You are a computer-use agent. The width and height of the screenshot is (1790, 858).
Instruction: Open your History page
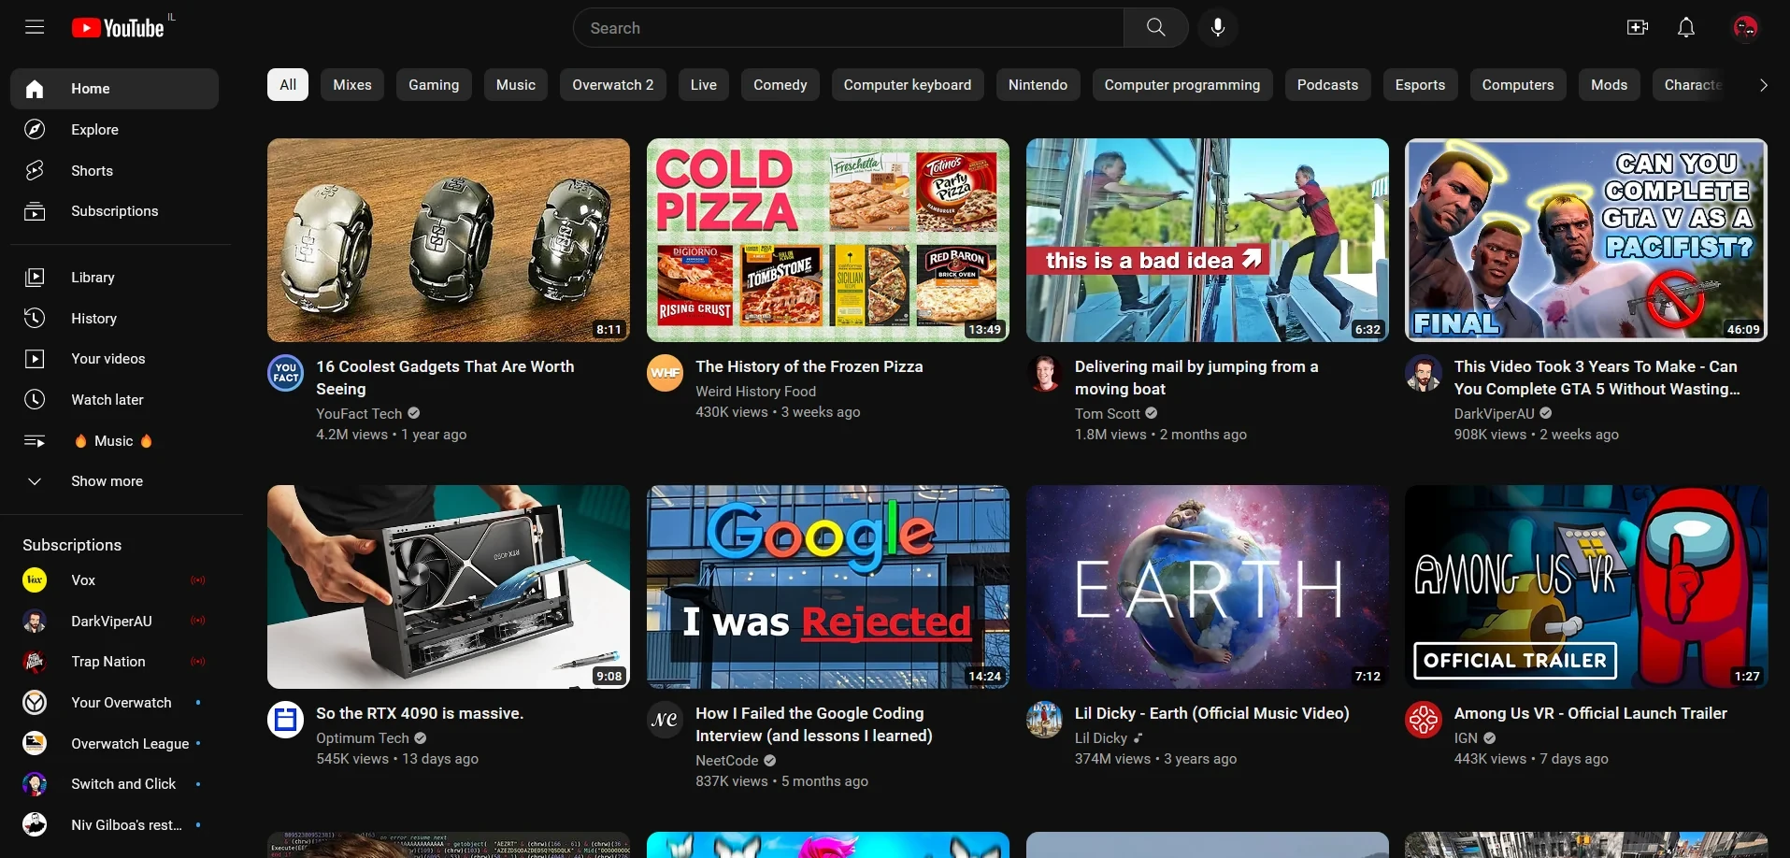[93, 318]
